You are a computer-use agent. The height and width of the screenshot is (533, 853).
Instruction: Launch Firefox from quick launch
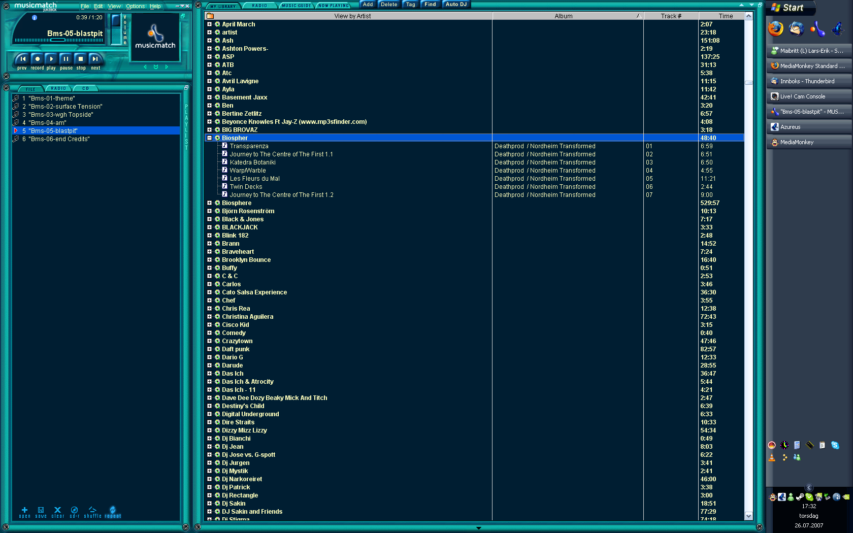coord(775,28)
